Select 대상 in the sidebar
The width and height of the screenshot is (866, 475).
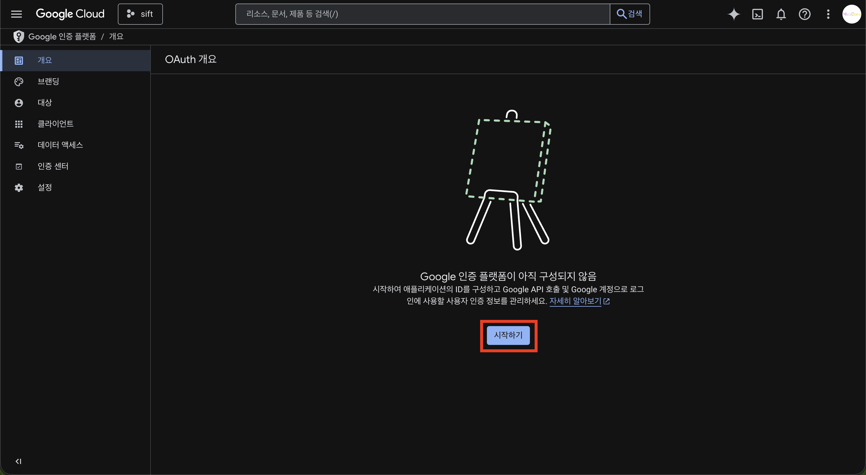(x=45, y=103)
